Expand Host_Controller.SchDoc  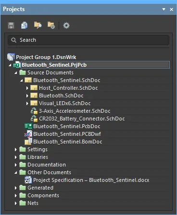tap(27, 88)
